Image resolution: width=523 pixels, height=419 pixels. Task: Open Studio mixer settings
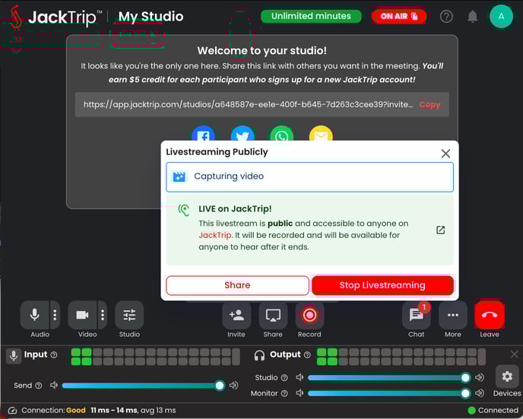[129, 315]
